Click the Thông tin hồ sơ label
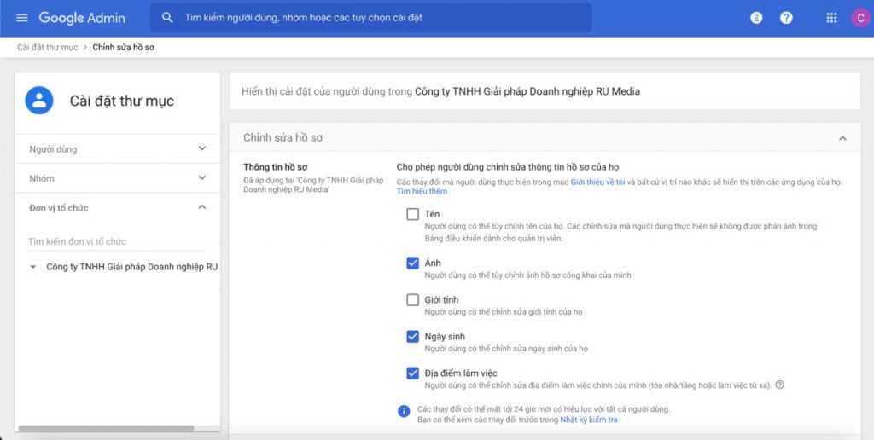The width and height of the screenshot is (874, 440). pyautogui.click(x=276, y=167)
